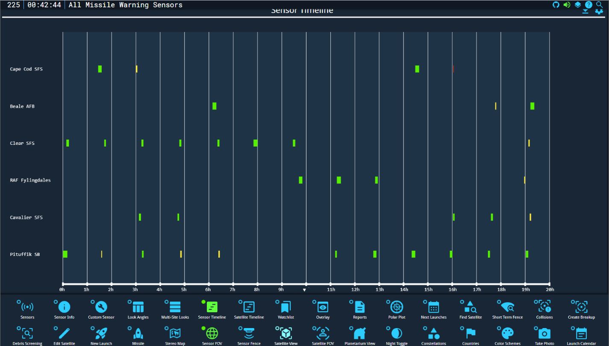Open the Satellite Timeline
The height and width of the screenshot is (346, 609).
tap(249, 307)
